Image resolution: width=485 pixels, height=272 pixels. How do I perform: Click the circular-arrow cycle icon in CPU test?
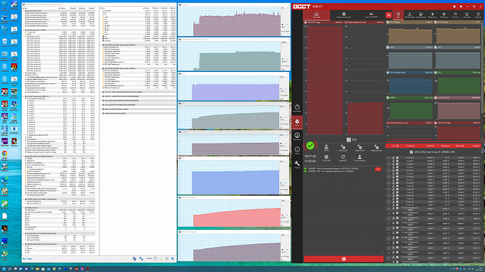coord(343,158)
